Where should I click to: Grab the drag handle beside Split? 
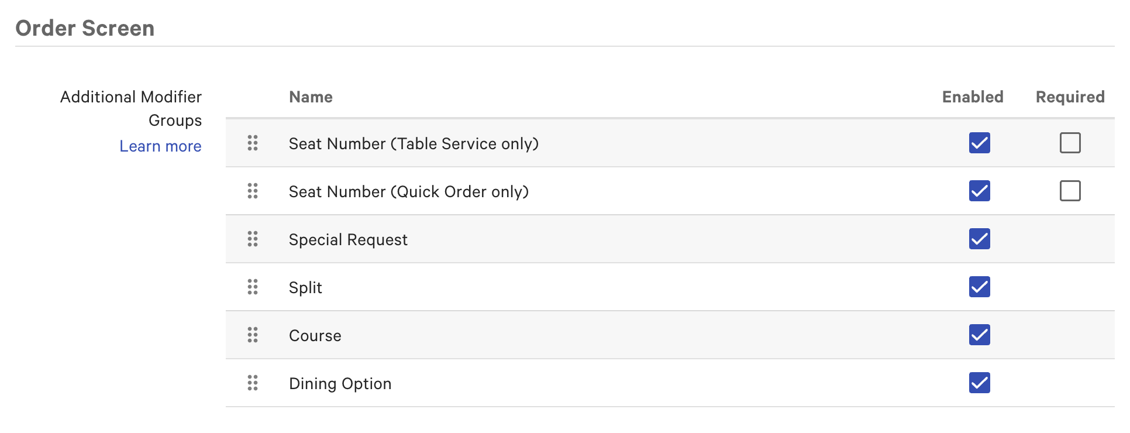tap(253, 287)
